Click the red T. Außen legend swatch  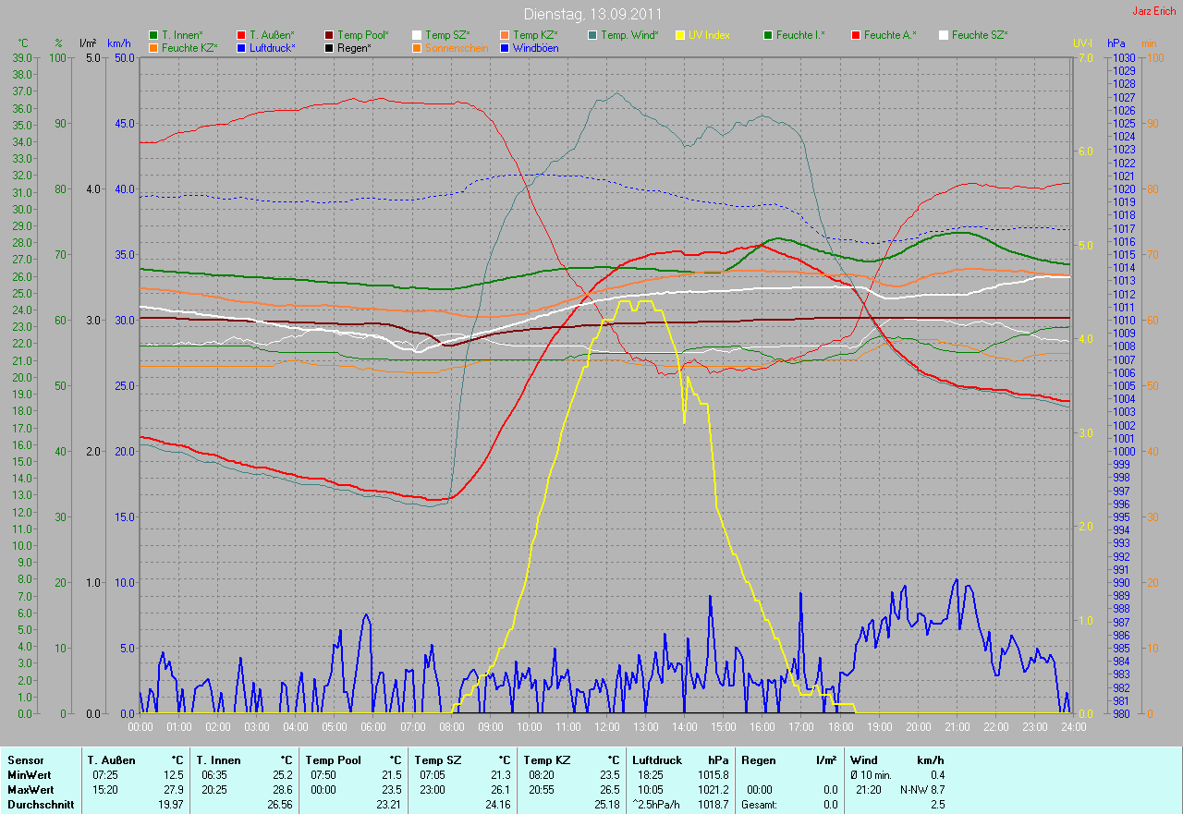242,35
